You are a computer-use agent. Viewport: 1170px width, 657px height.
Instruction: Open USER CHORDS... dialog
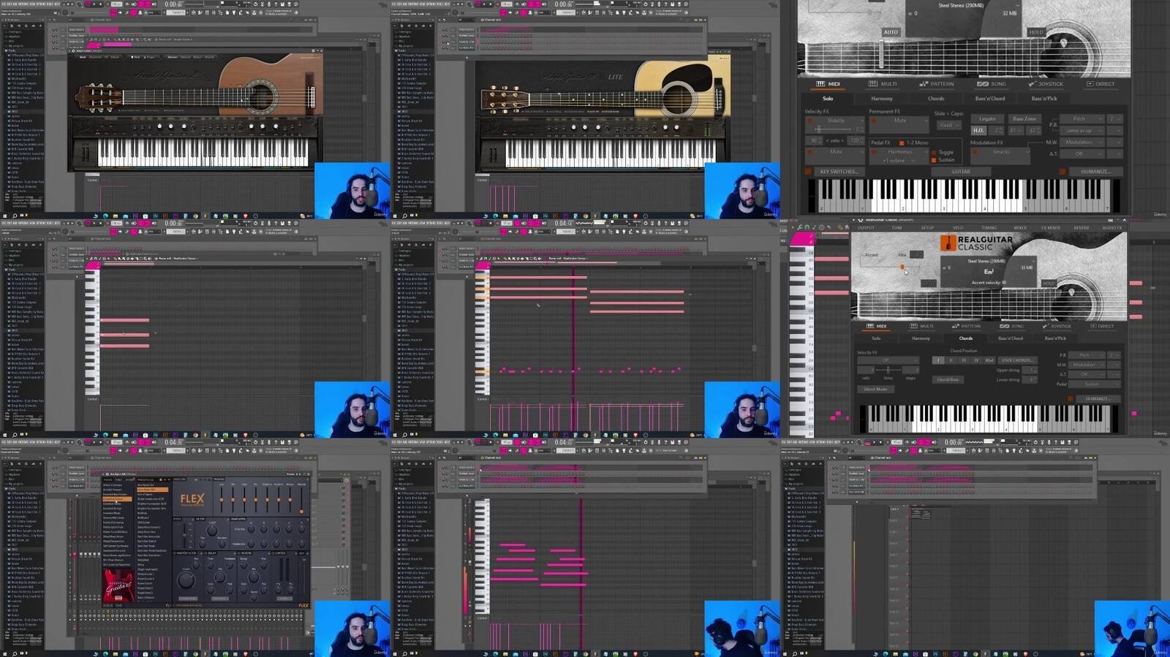point(1017,360)
